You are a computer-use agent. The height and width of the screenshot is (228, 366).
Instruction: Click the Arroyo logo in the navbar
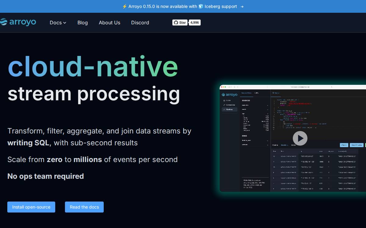point(18,22)
